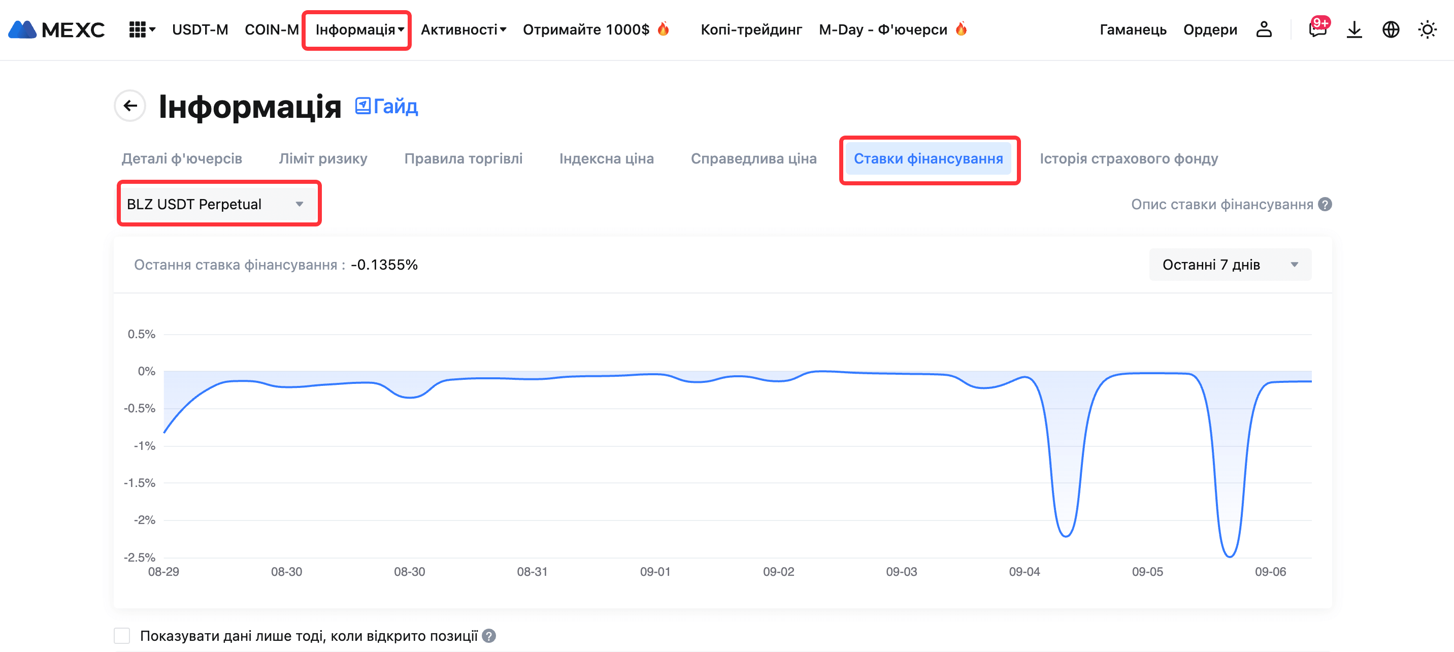Open the Останні 7 днів period dropdown
Viewport: 1454px width, 652px height.
point(1230,265)
